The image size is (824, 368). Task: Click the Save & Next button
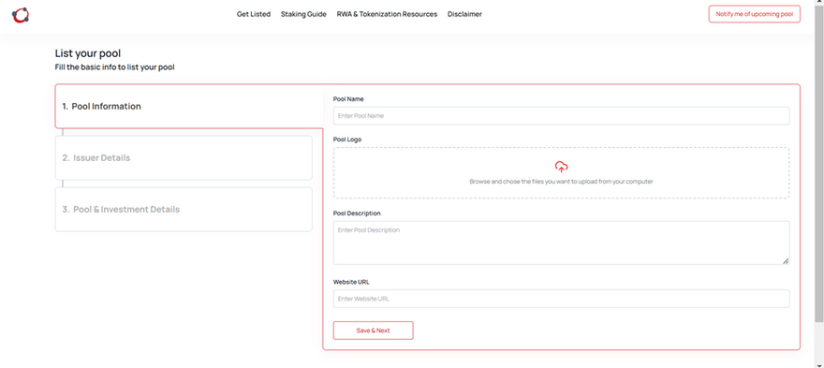tap(373, 331)
